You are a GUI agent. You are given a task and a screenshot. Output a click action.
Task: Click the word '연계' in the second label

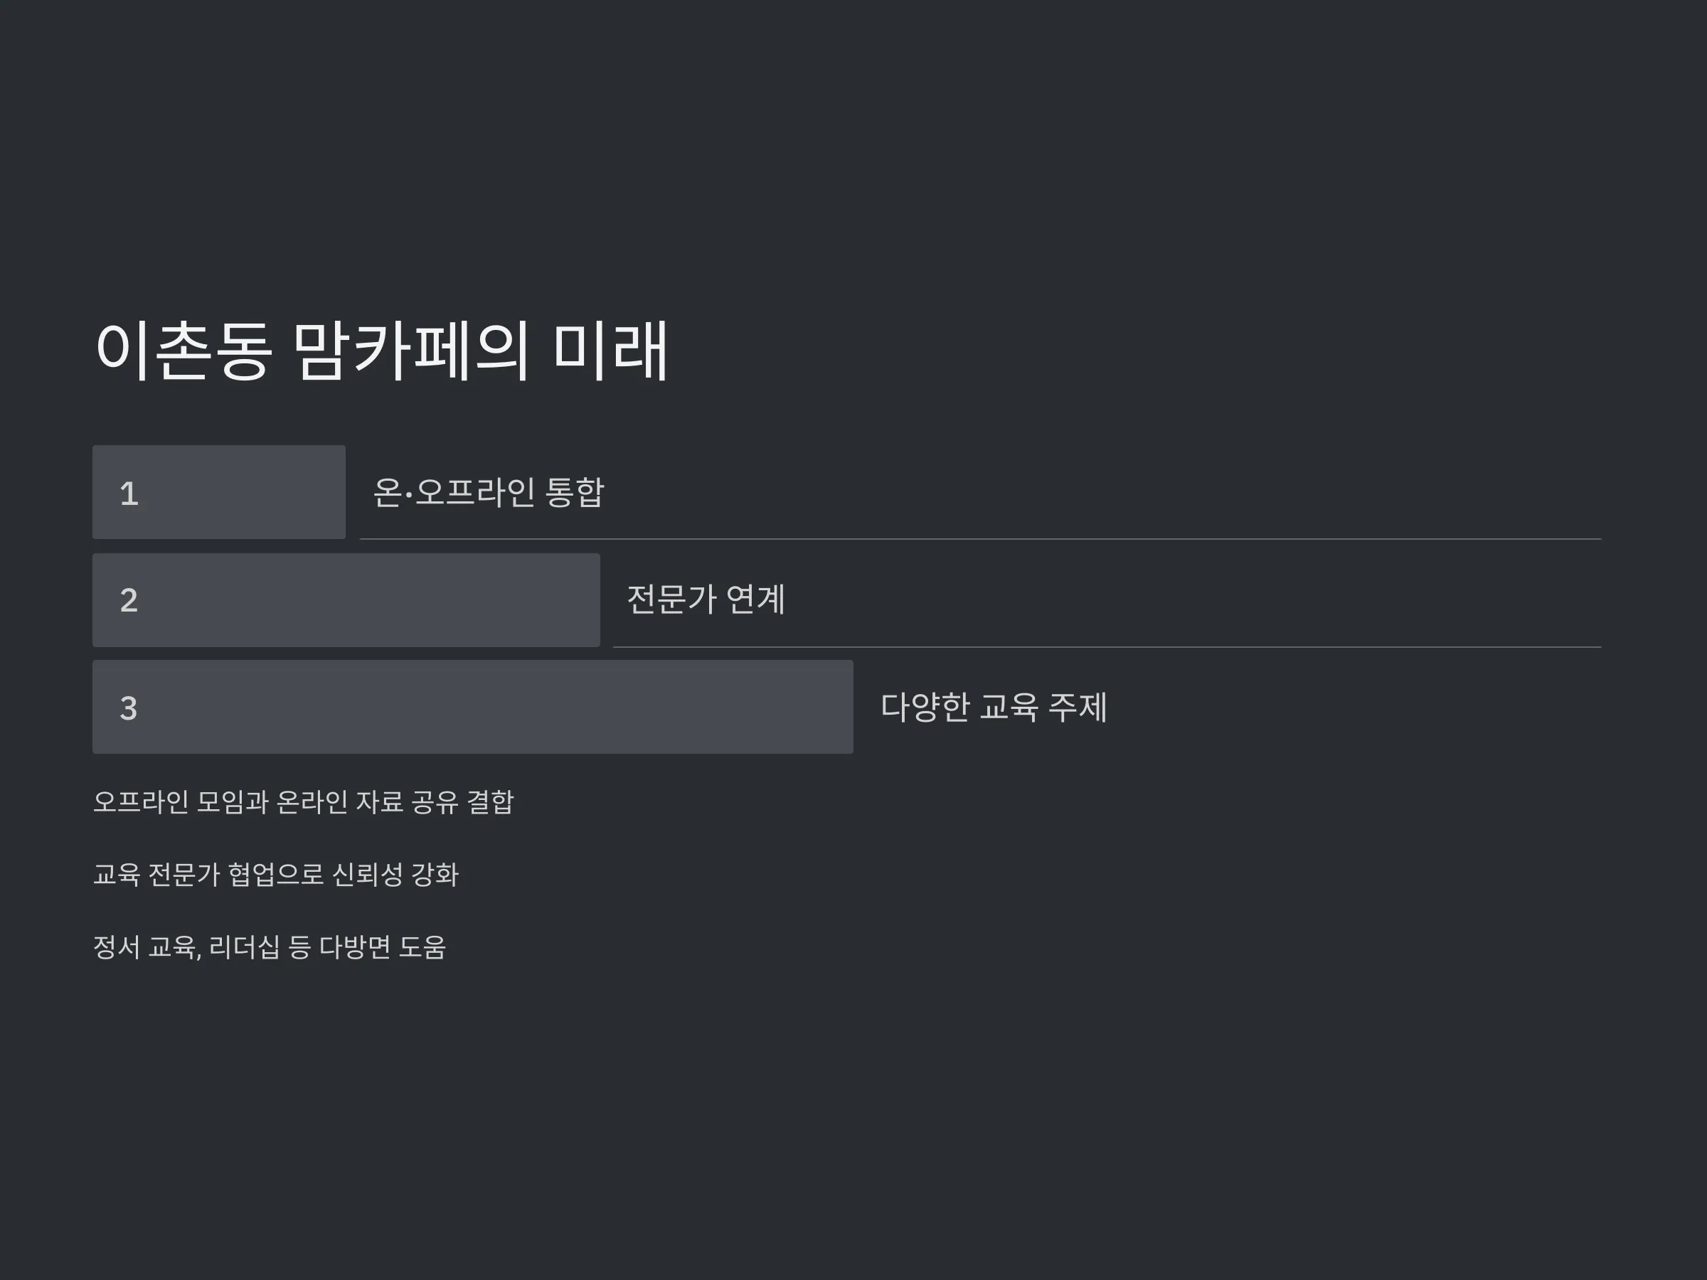[x=756, y=599]
